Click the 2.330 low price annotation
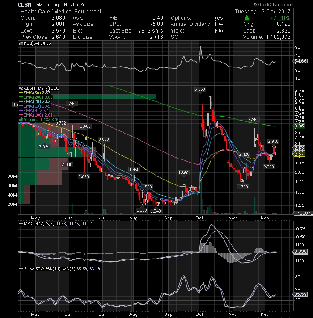This screenshot has height=318, width=313. (x=269, y=167)
